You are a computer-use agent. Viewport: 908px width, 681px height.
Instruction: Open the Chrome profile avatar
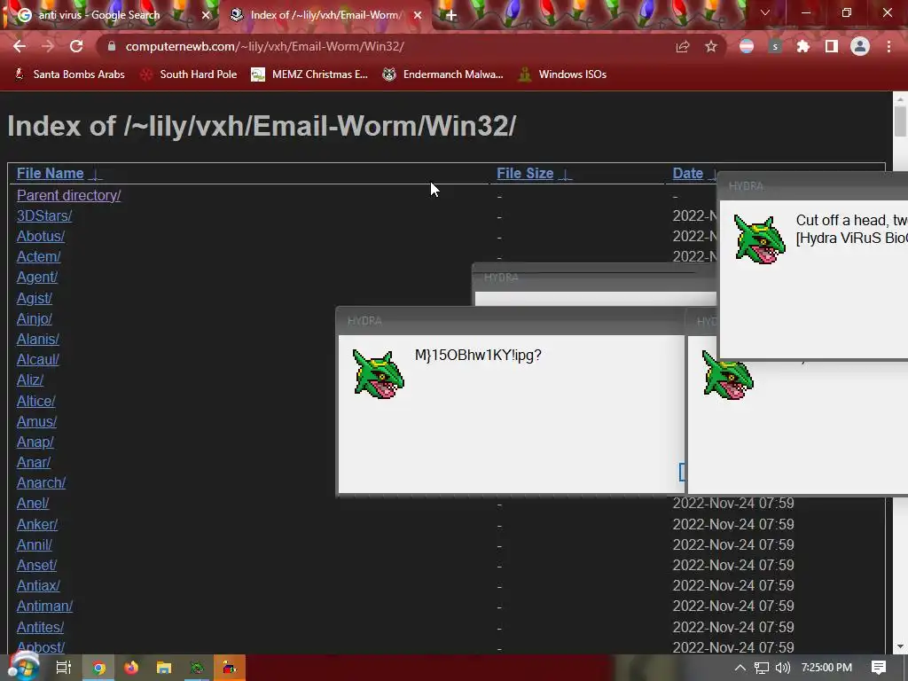(860, 46)
